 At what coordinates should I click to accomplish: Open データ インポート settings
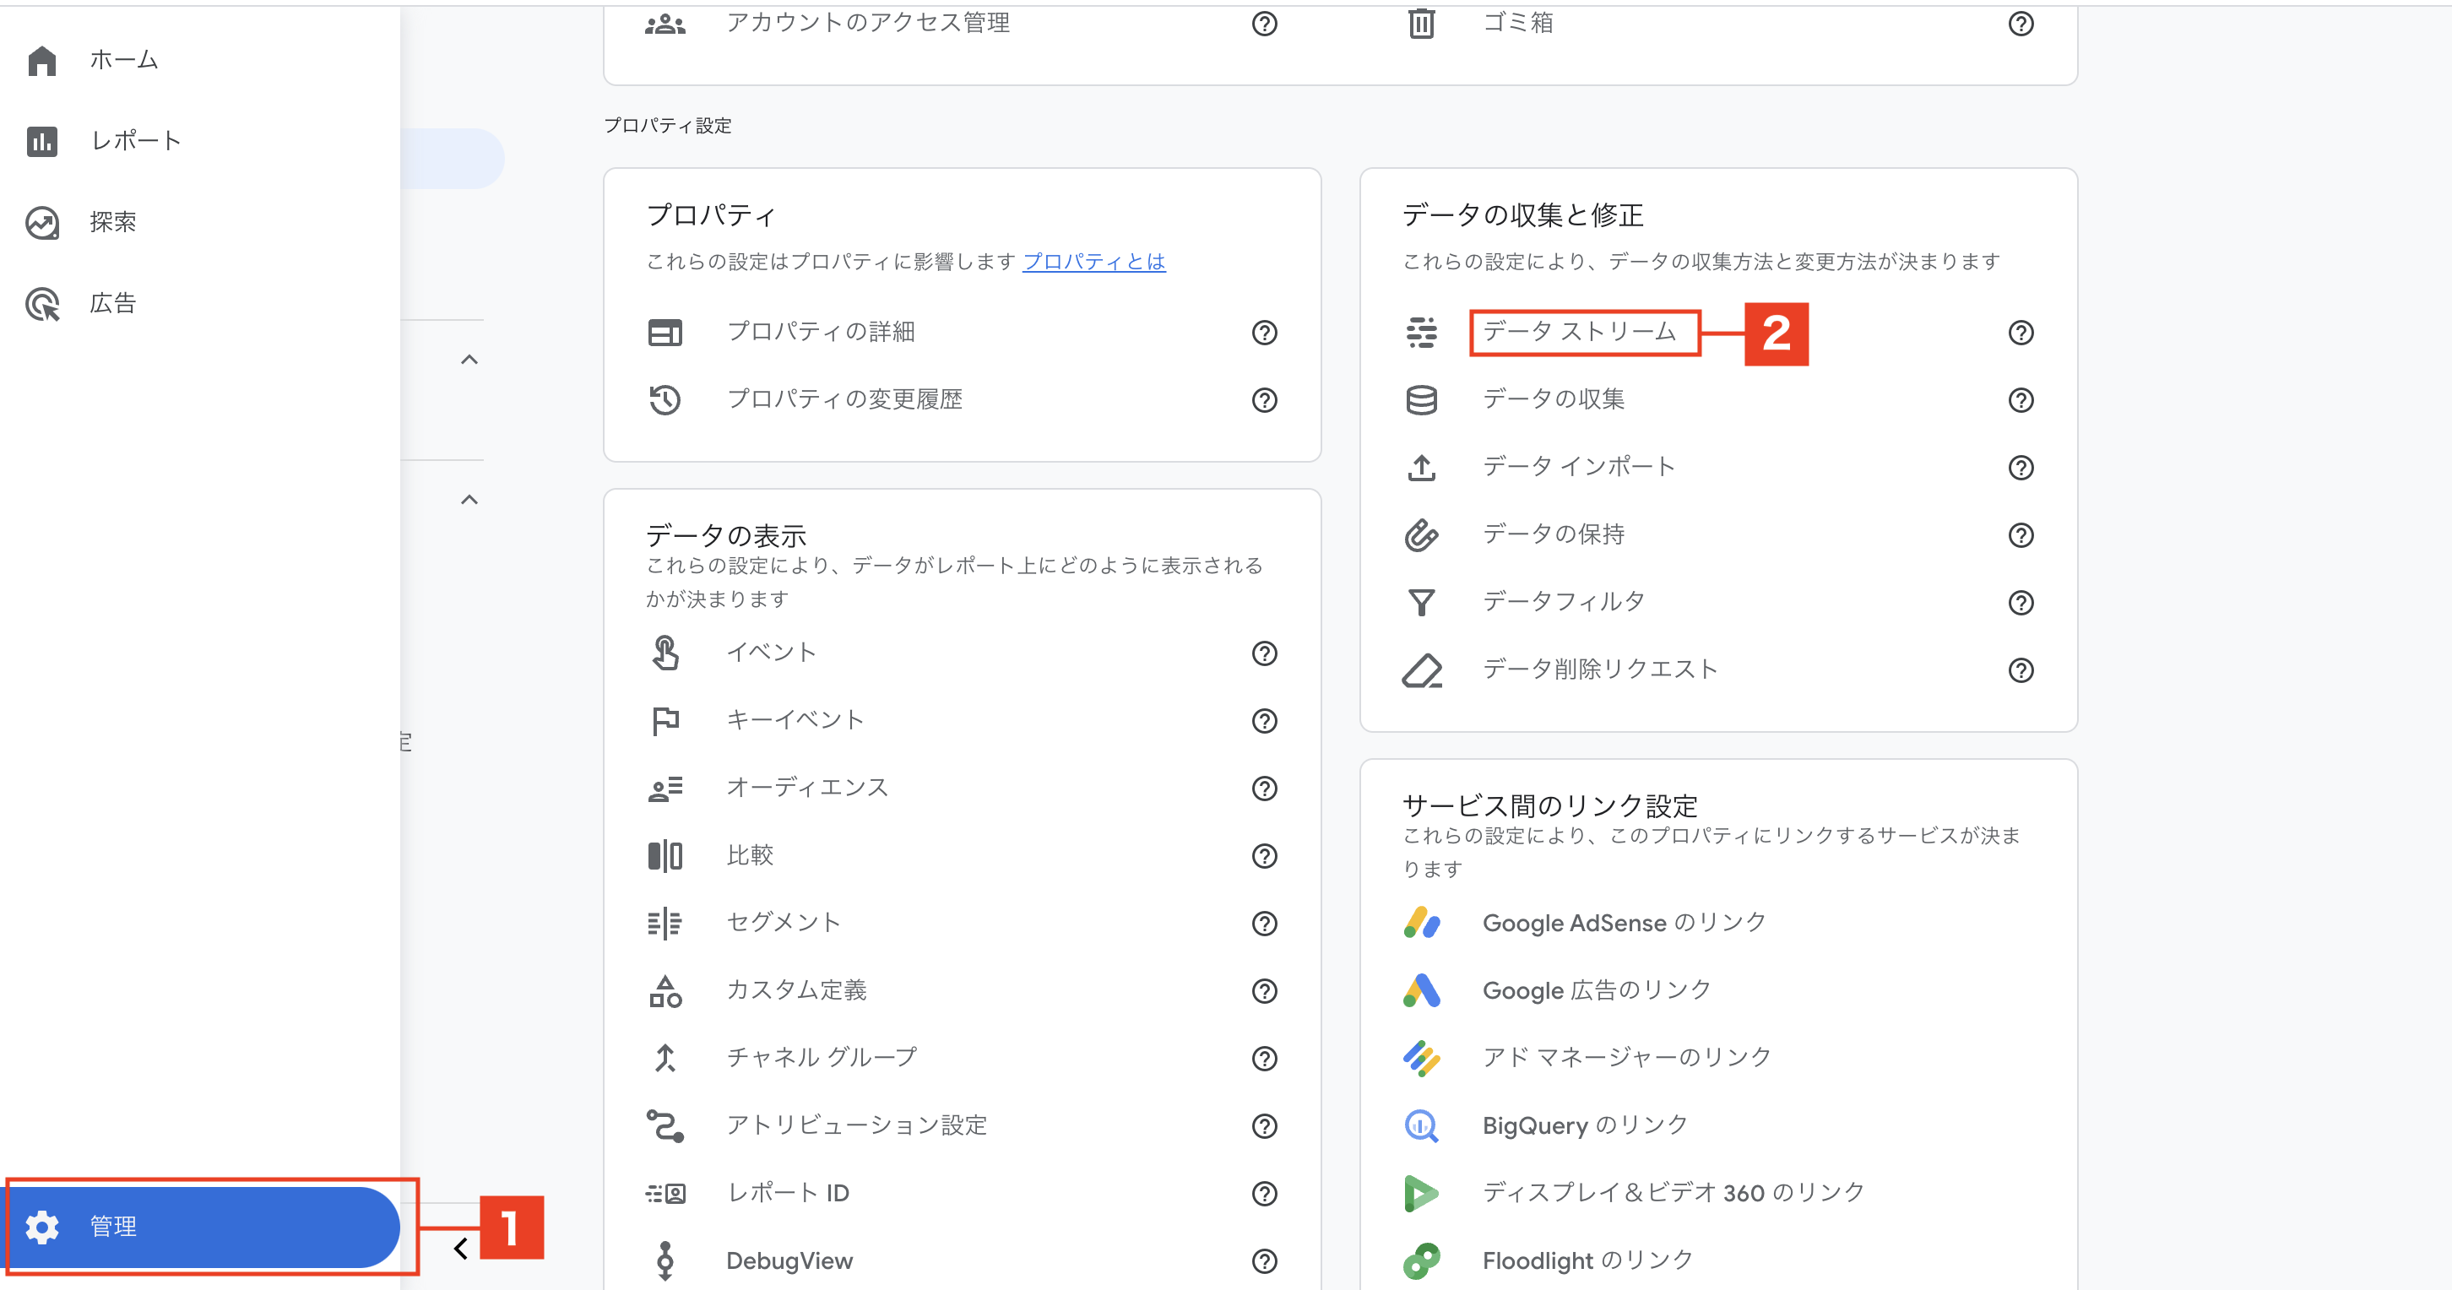tap(1578, 467)
